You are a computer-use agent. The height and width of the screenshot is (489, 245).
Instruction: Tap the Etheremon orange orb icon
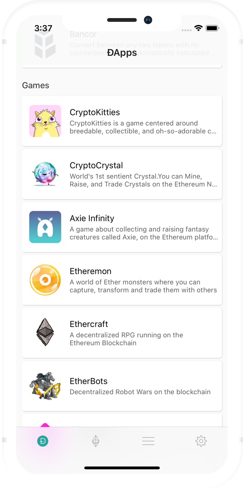pyautogui.click(x=45, y=280)
